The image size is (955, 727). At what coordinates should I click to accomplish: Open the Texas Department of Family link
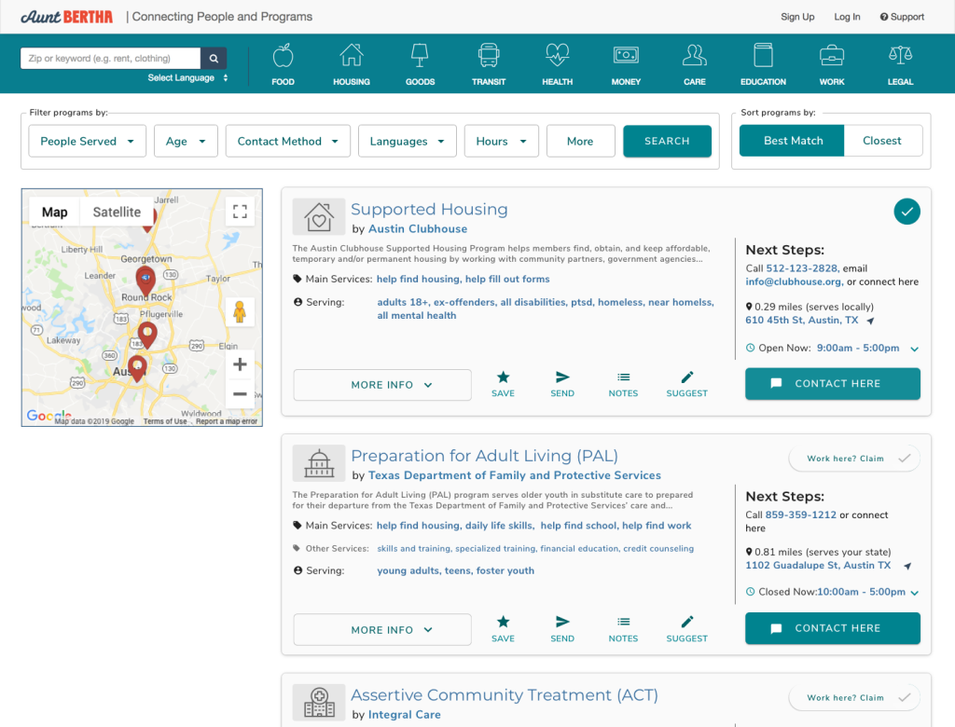(x=515, y=475)
